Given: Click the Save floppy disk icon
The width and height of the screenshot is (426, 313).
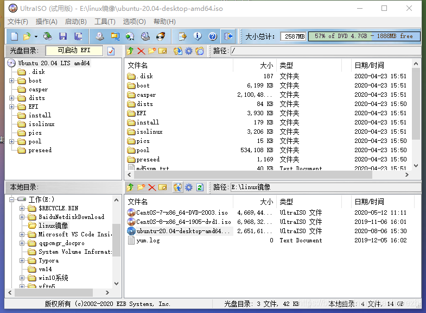Looking at the screenshot, I should 63,36.
